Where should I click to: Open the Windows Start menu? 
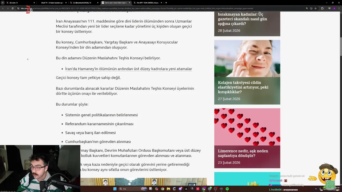click(x=115, y=189)
